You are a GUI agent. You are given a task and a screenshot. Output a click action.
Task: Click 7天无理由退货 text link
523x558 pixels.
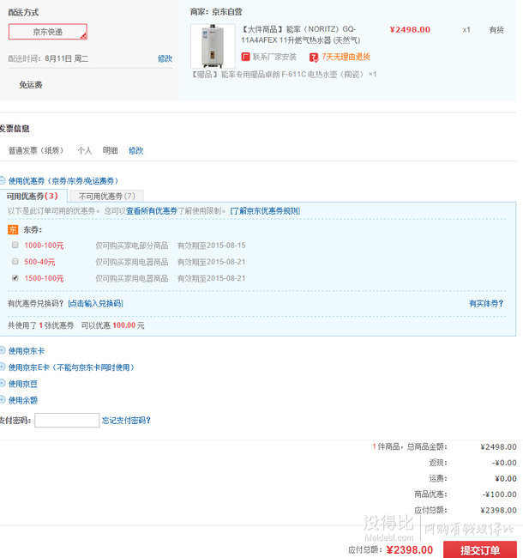click(346, 57)
